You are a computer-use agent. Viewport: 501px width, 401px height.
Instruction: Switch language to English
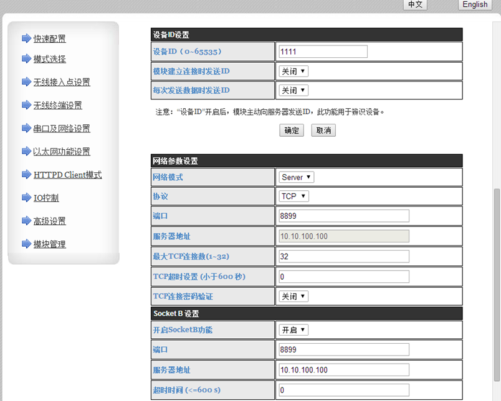[475, 4]
